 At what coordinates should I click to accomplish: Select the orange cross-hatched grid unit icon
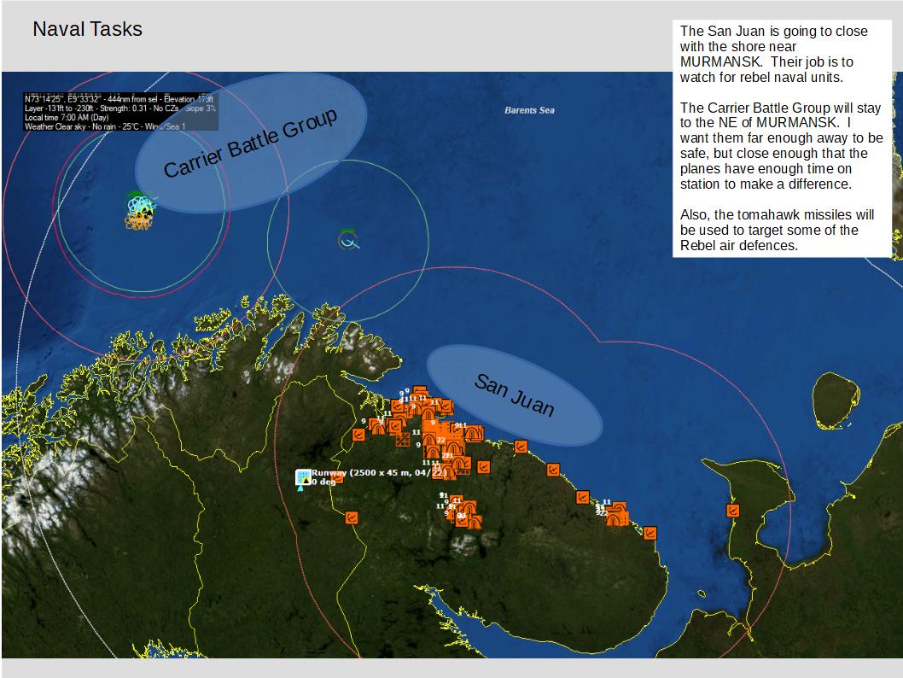point(403,440)
